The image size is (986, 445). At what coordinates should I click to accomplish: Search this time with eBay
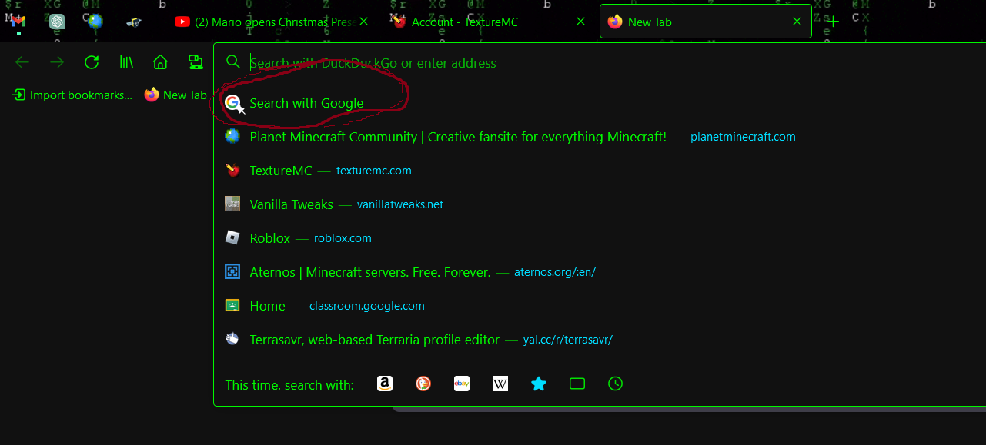(x=462, y=384)
